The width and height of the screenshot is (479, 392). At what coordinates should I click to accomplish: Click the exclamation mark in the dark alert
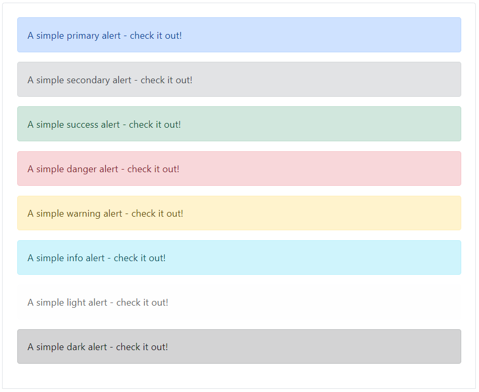167,346
